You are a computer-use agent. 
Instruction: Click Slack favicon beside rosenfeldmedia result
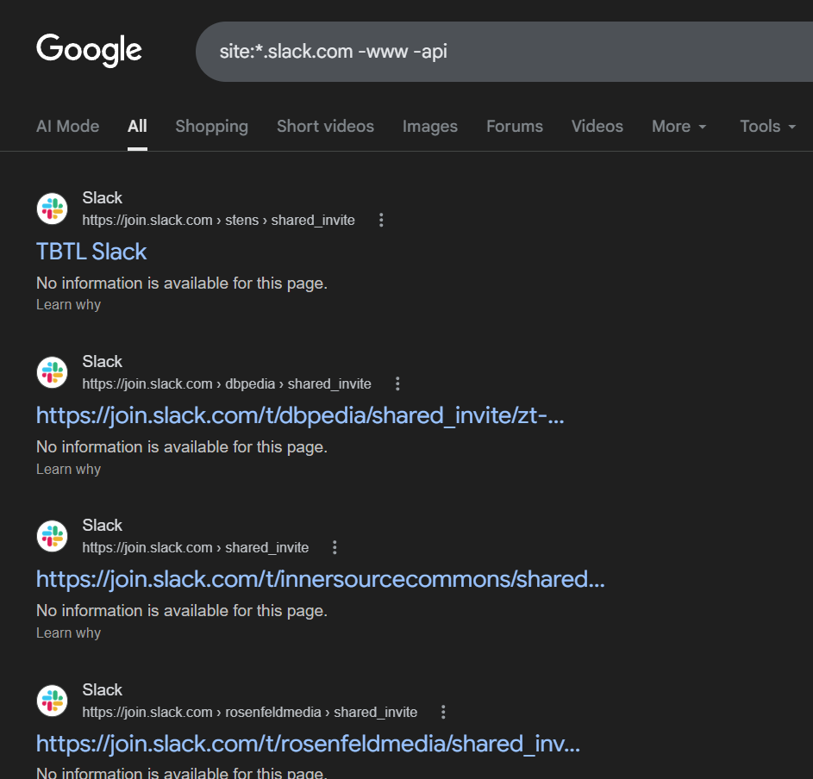pos(52,701)
